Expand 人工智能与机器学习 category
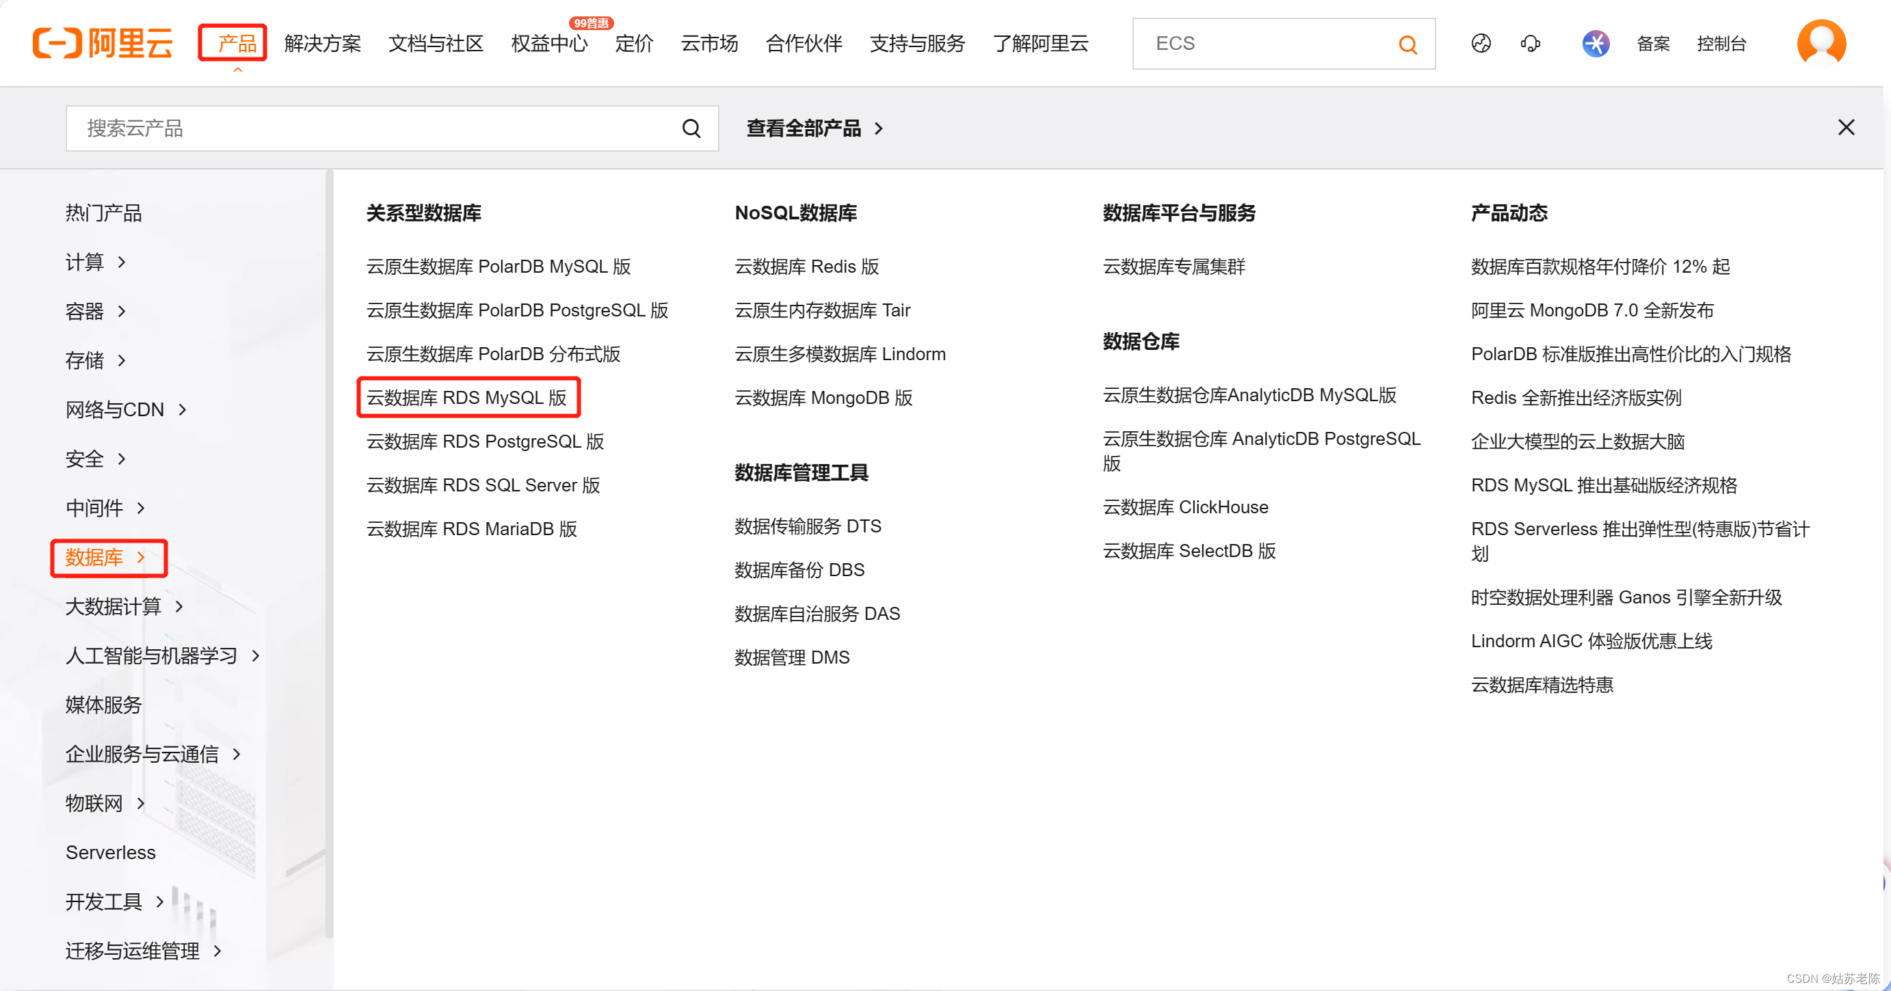1891x991 pixels. (x=163, y=655)
